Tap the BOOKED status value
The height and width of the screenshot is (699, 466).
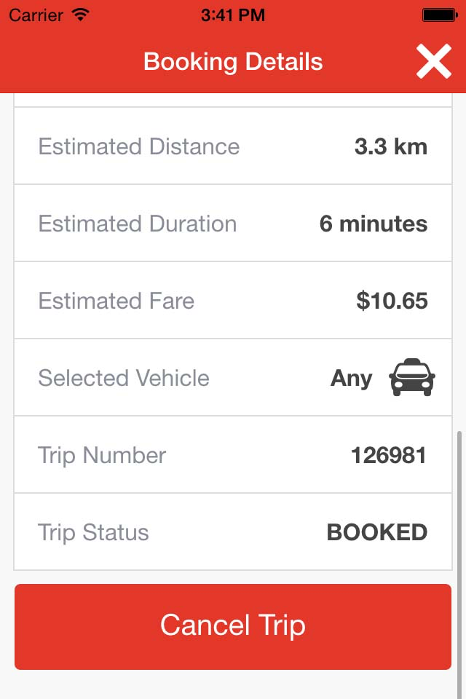(377, 532)
